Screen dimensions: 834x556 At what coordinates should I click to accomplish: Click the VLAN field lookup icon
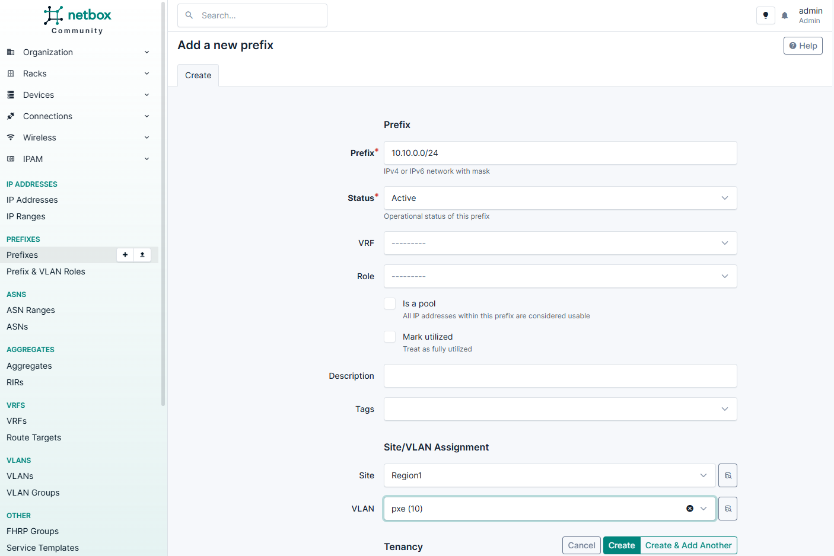pos(727,509)
